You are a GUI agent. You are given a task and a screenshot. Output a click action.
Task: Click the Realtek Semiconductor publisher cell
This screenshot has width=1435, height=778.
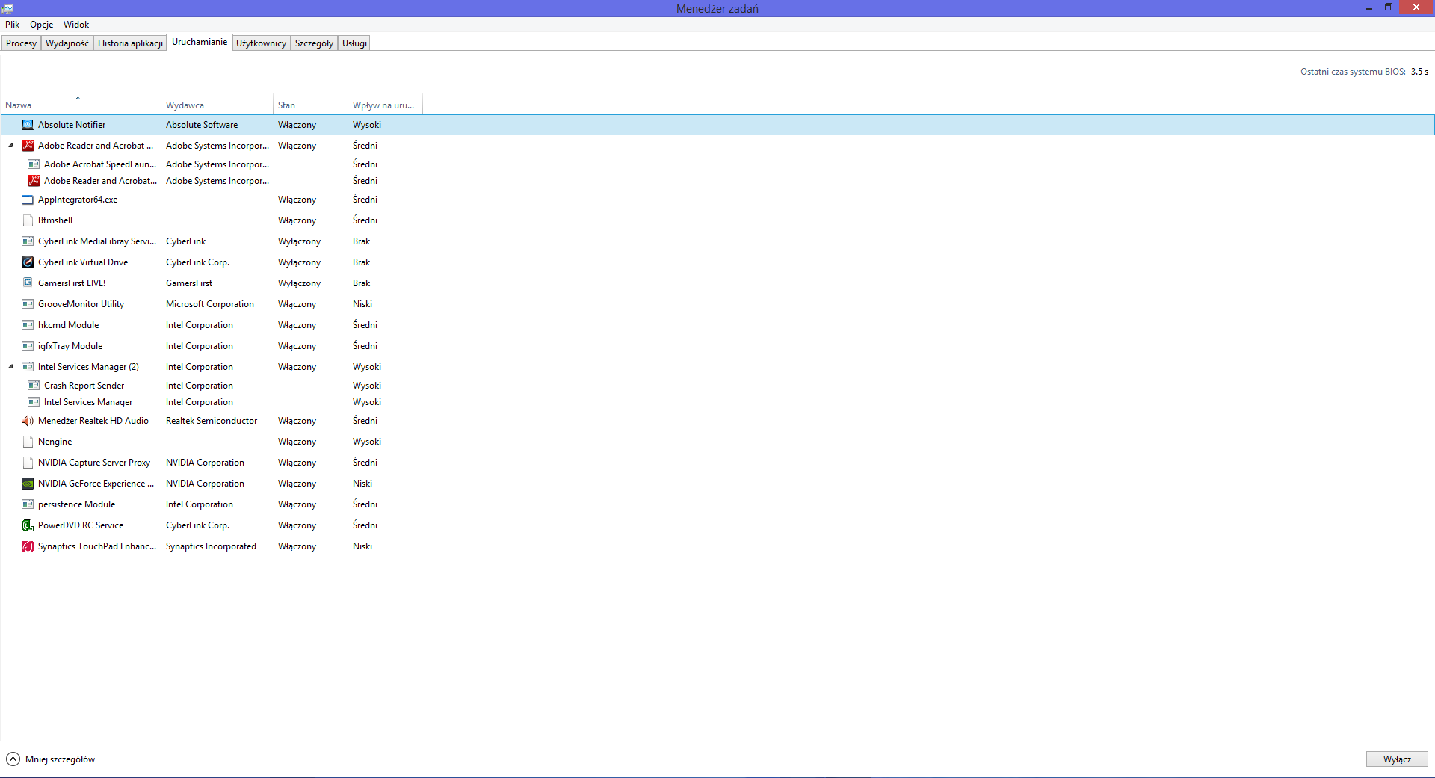(212, 421)
